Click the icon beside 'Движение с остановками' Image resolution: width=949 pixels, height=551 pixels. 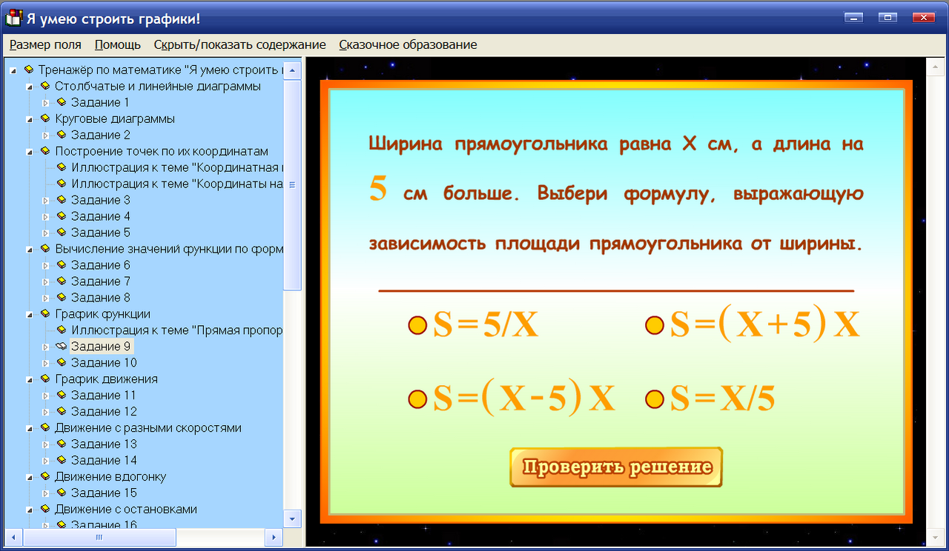point(44,509)
